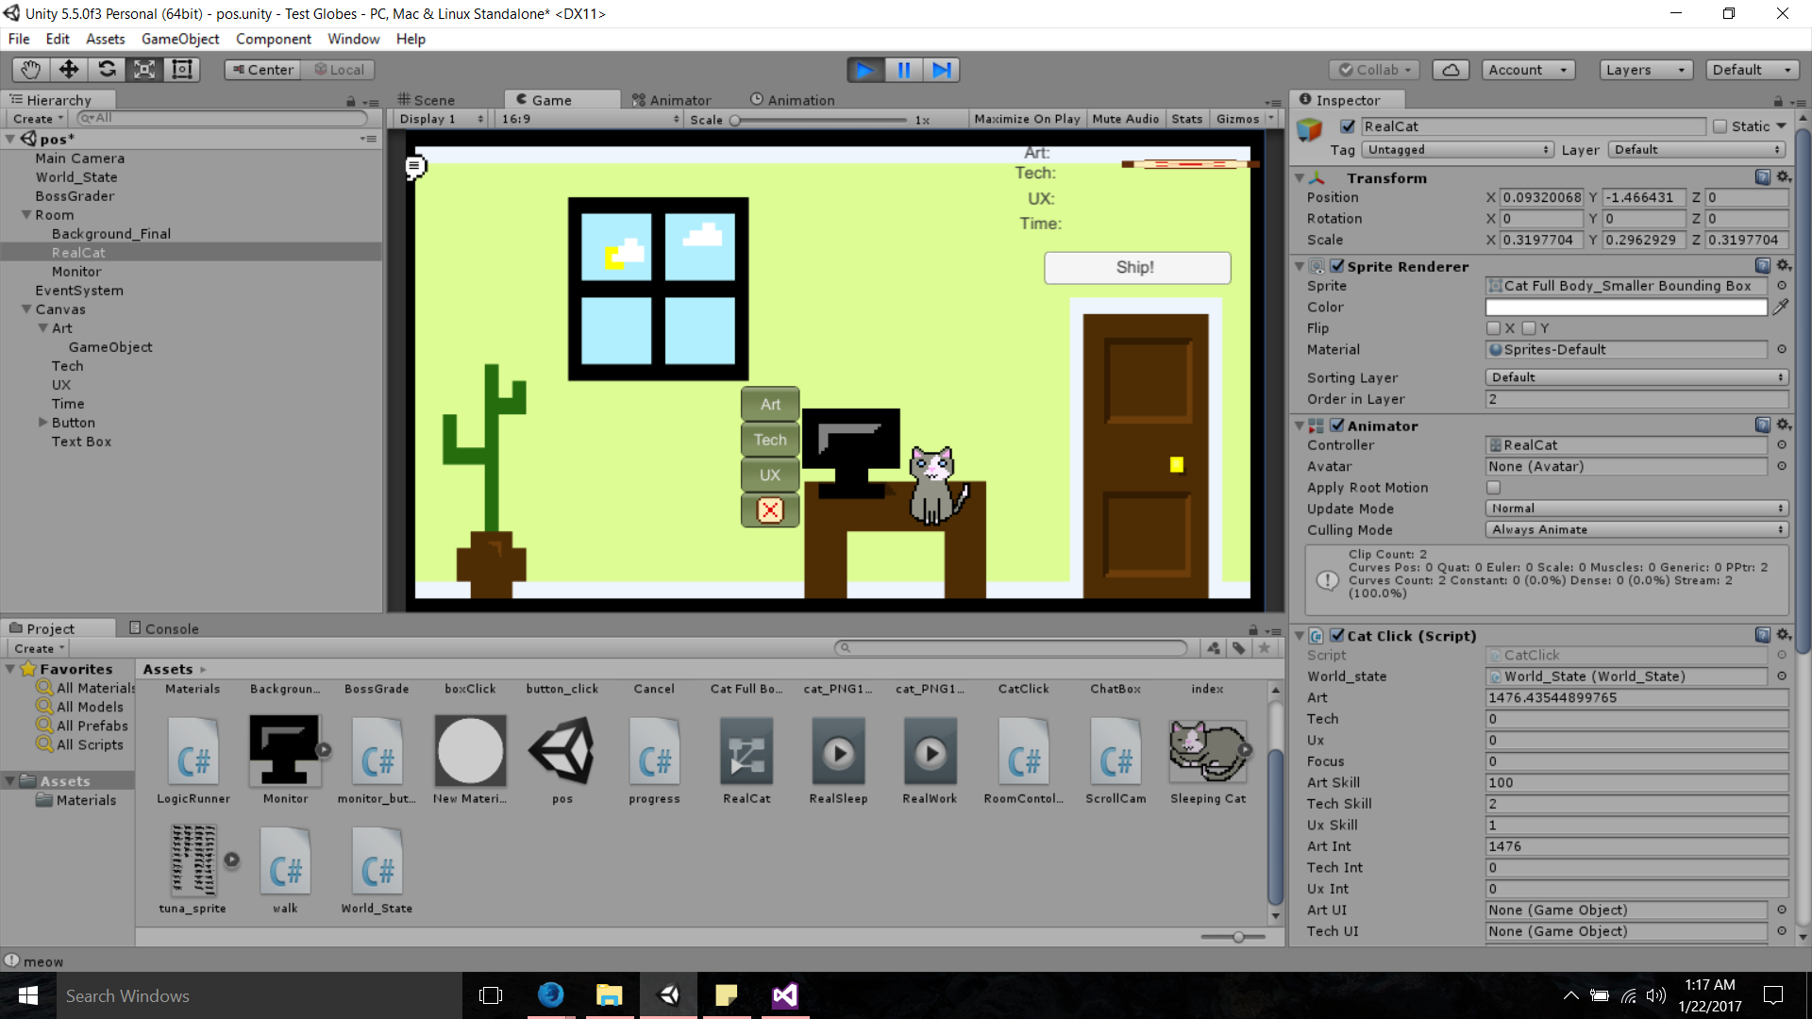Collapse the Canvas tree node
Screen dimensions: 1812x1019
coord(26,309)
